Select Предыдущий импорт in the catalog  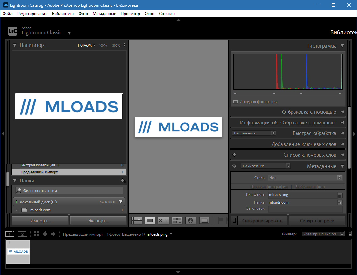coord(69,172)
